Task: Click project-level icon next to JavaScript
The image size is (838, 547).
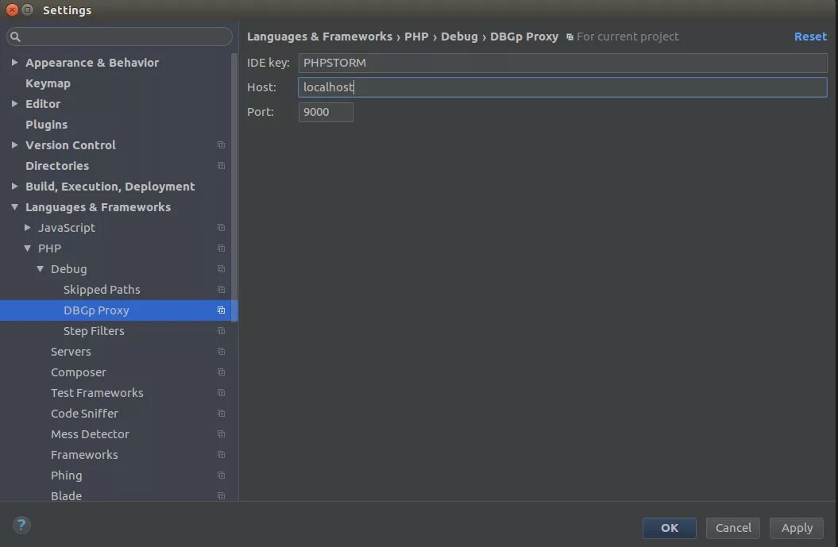Action: 221,228
